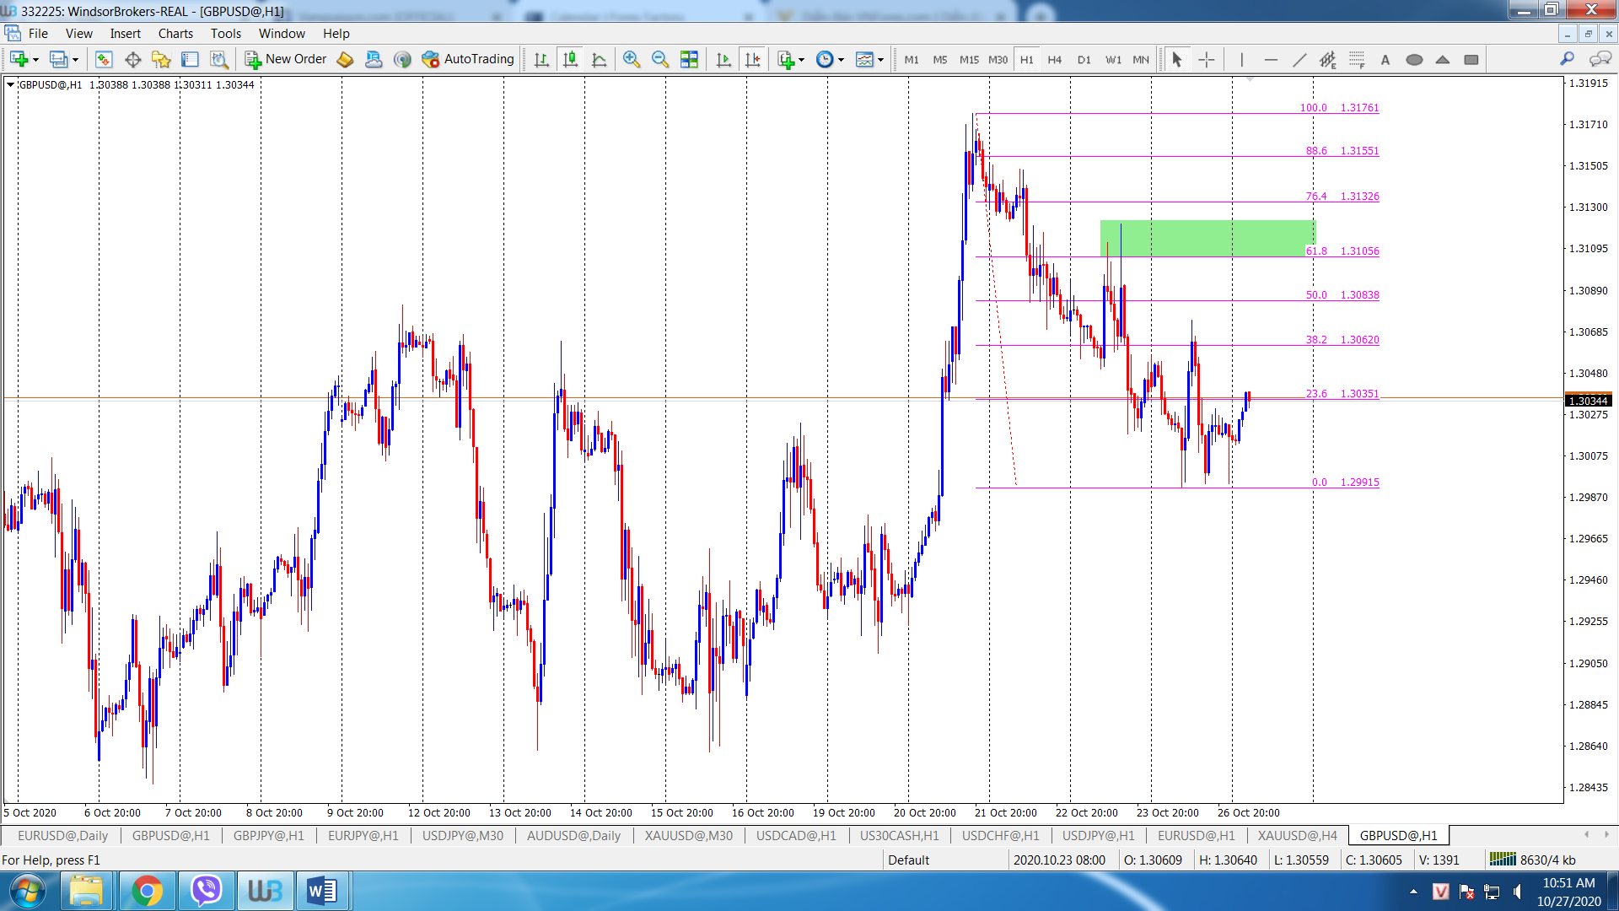The height and width of the screenshot is (911, 1619).
Task: Switch chart to candlesticks style
Action: 570,59
